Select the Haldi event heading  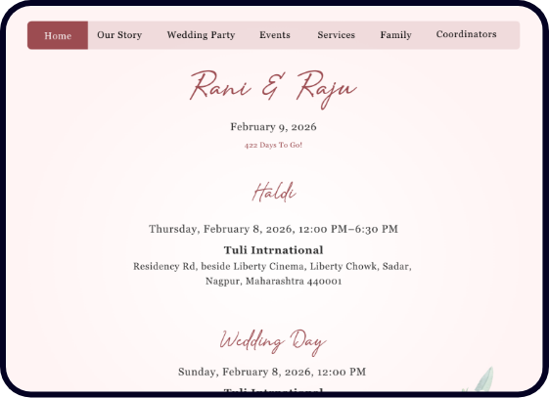(x=274, y=192)
